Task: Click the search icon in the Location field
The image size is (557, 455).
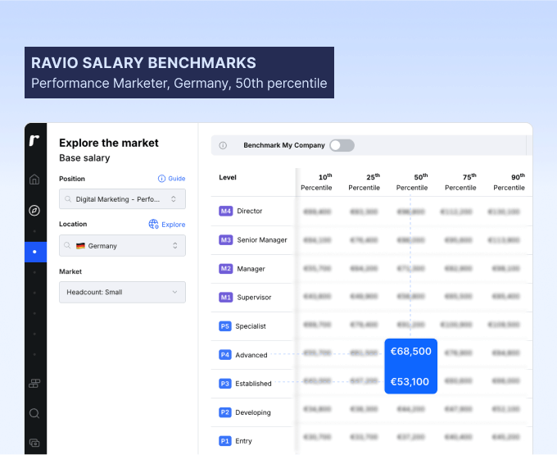Action: coord(67,245)
